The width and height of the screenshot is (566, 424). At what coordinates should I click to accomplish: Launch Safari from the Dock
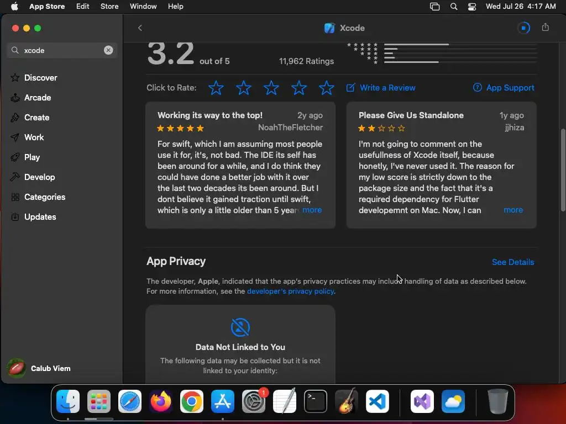[x=130, y=401]
